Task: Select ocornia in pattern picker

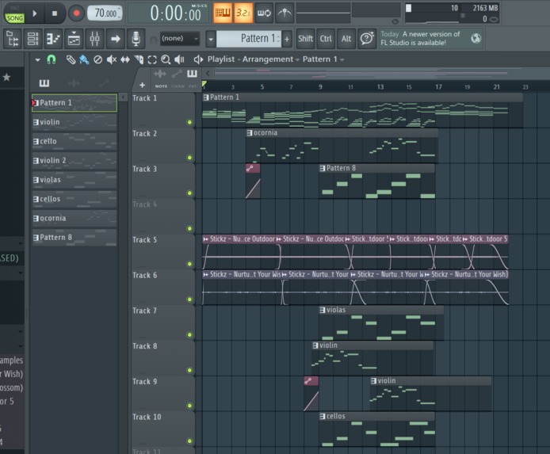Action: click(x=74, y=219)
